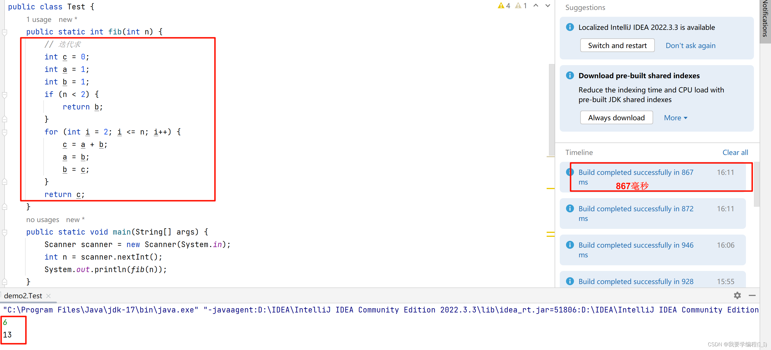Click notifications timeline scrollbar thumb
This screenshot has width=771, height=350.
(756, 184)
